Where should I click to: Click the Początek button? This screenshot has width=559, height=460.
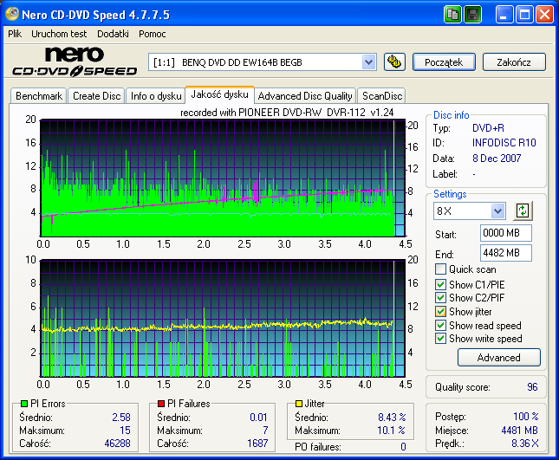point(444,62)
